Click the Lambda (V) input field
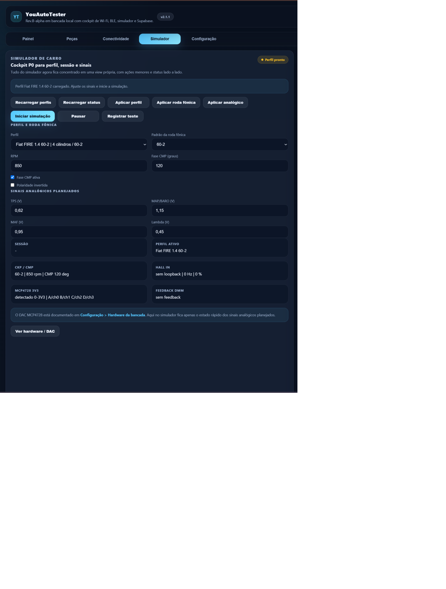Image resolution: width=446 pixels, height=589 pixels. tap(220, 232)
